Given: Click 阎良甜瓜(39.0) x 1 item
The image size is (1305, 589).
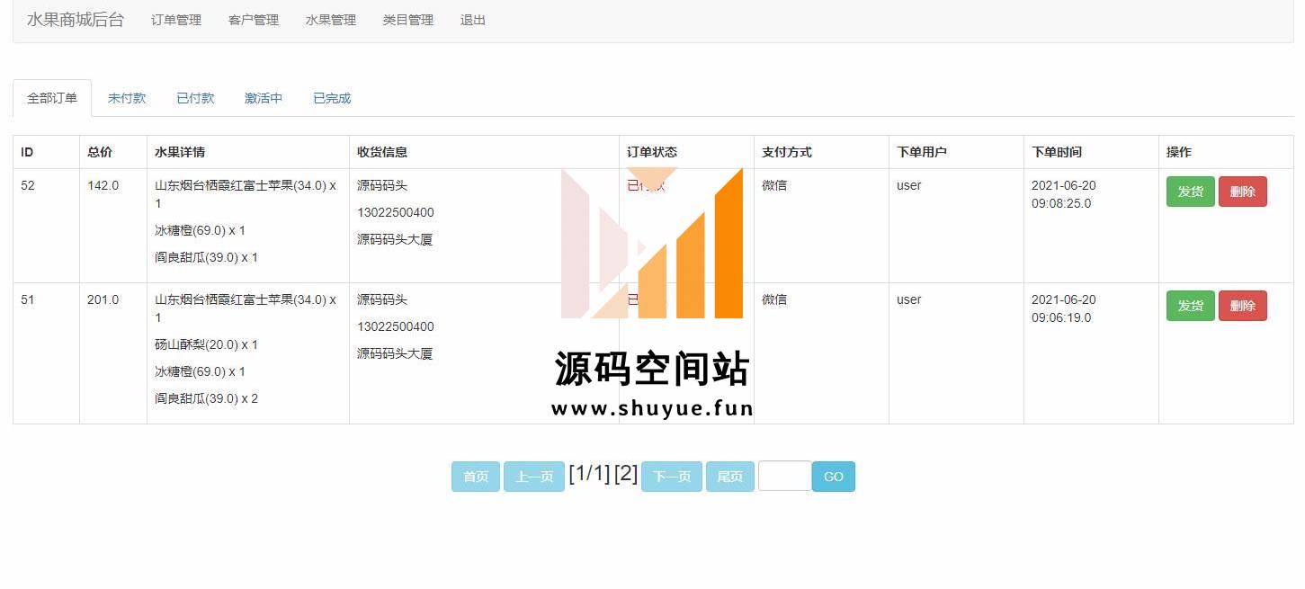Looking at the screenshot, I should pyautogui.click(x=207, y=257).
